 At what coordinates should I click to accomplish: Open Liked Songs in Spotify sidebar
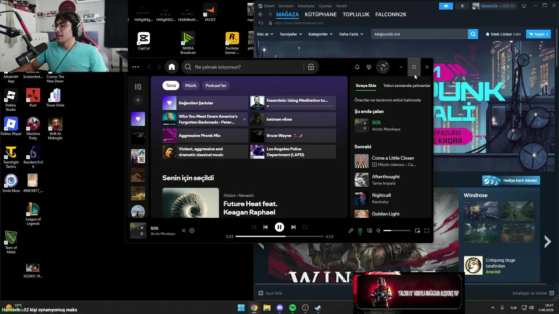[138, 119]
